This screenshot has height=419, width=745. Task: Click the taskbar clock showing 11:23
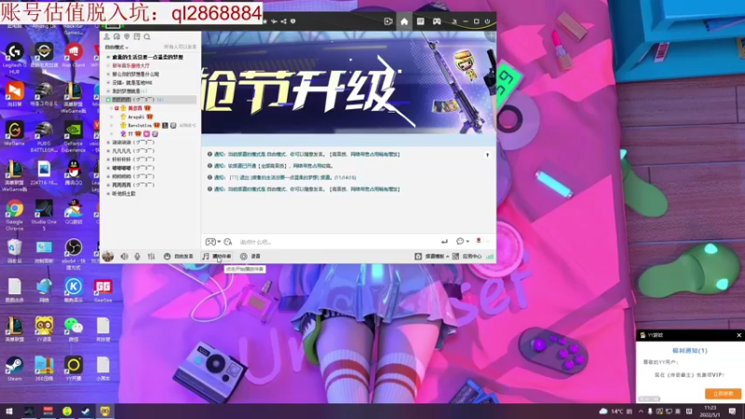click(710, 411)
